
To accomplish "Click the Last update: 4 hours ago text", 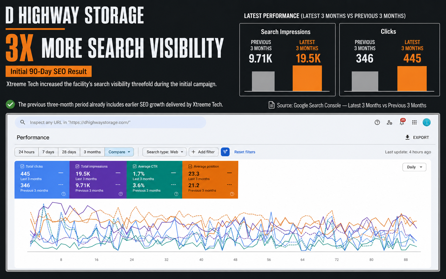I will 408,152.
